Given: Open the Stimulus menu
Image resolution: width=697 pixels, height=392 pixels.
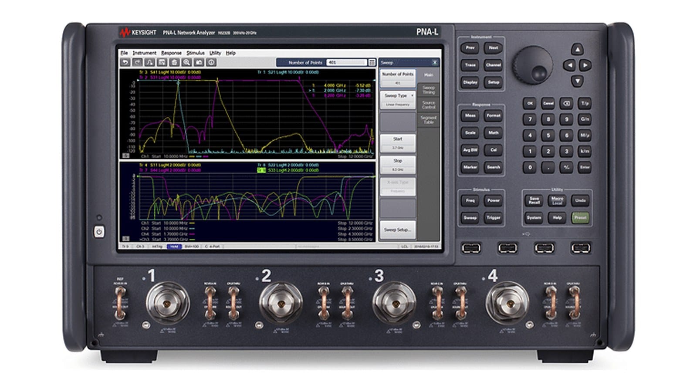Looking at the screenshot, I should [x=196, y=53].
